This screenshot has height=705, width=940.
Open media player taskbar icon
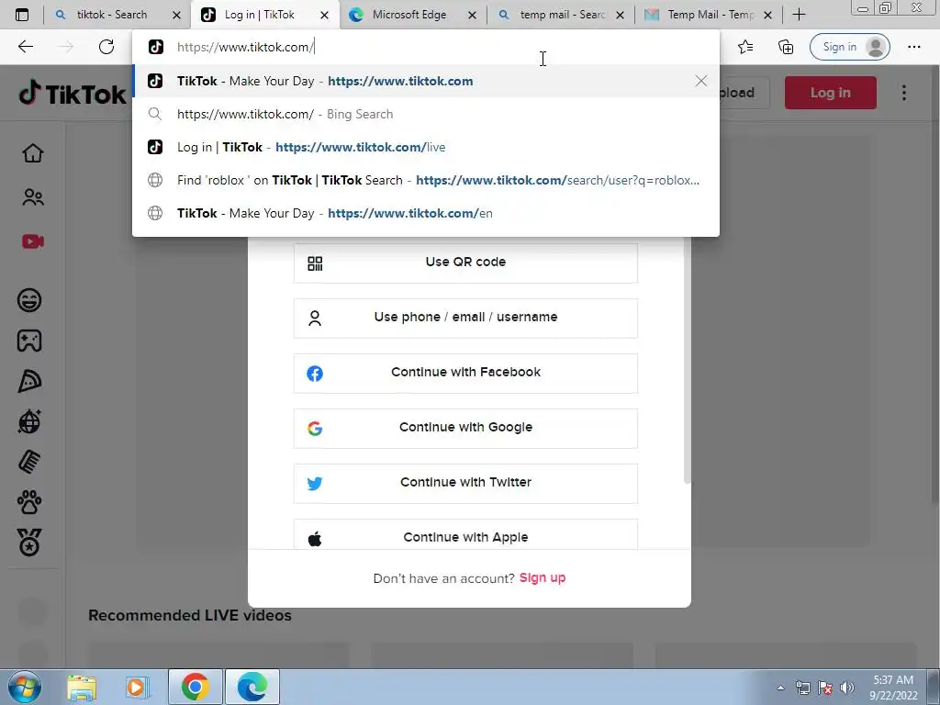coord(136,687)
